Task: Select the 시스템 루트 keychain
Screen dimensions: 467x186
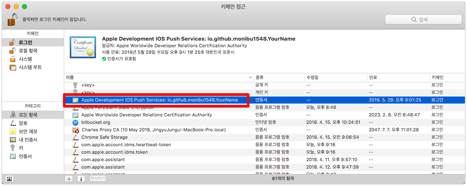Action: [x=33, y=67]
